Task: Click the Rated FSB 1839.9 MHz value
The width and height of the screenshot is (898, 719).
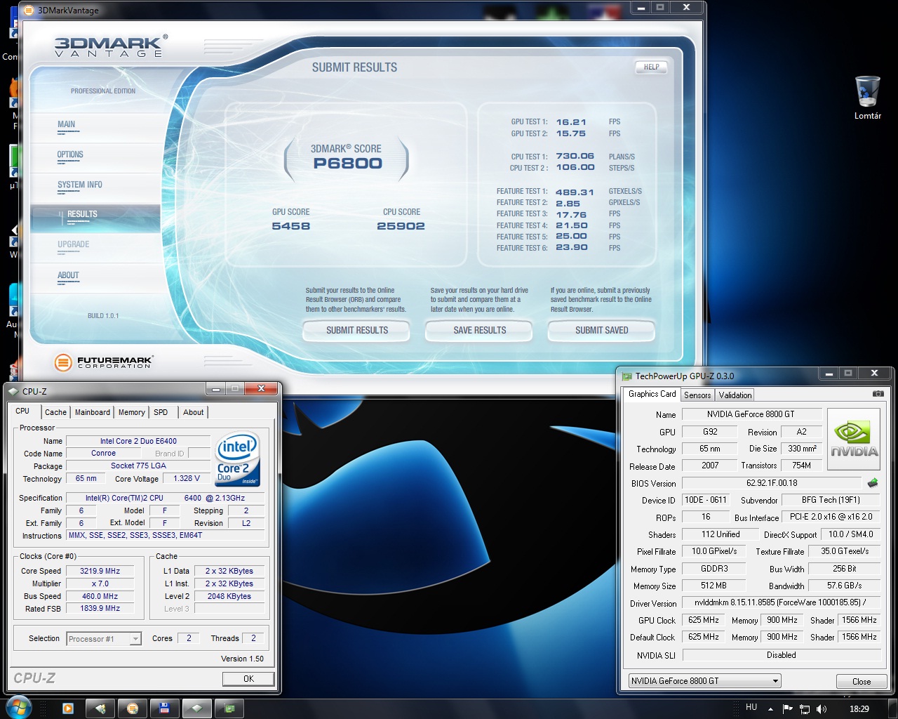Action: coord(100,608)
